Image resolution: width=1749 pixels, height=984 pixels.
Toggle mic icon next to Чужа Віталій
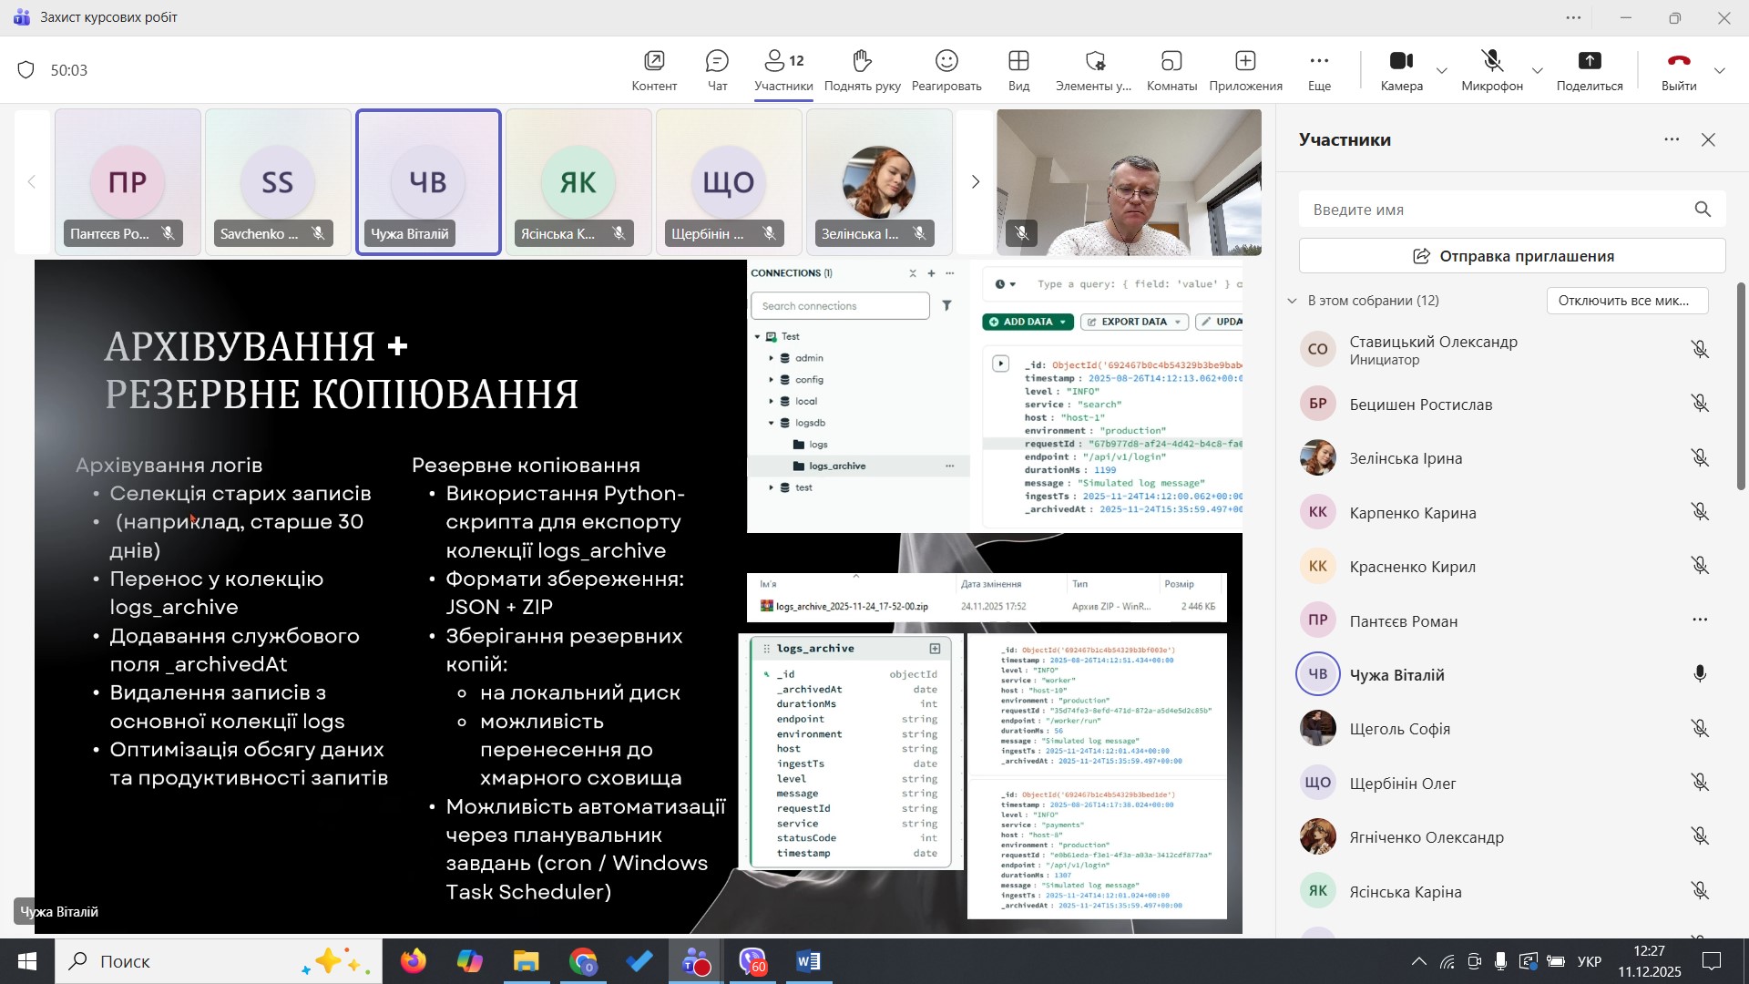[1700, 674]
